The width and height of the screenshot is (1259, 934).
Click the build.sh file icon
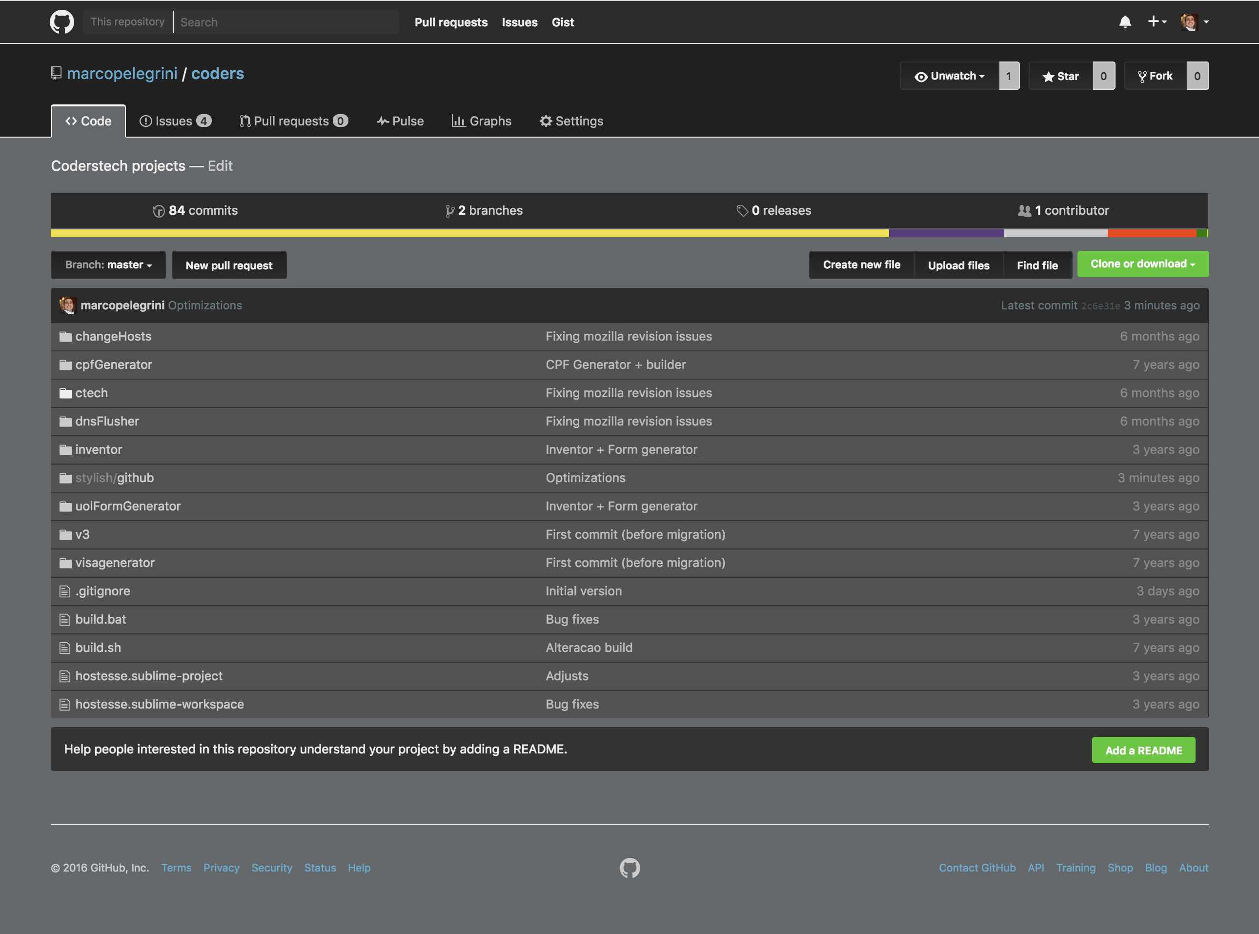[x=65, y=648]
